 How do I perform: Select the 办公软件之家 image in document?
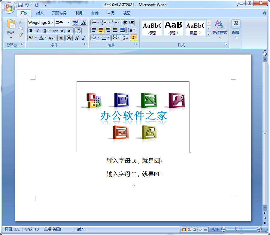click(x=133, y=117)
